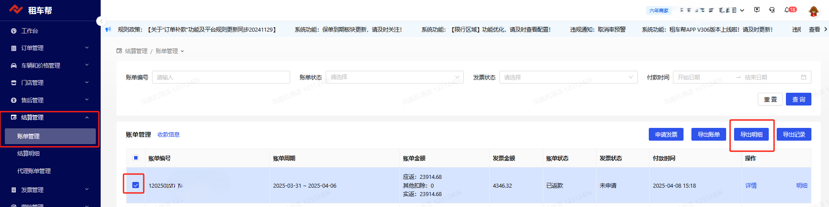Click the 导出明细 button
Screen dimensions: 829x207
click(x=751, y=134)
